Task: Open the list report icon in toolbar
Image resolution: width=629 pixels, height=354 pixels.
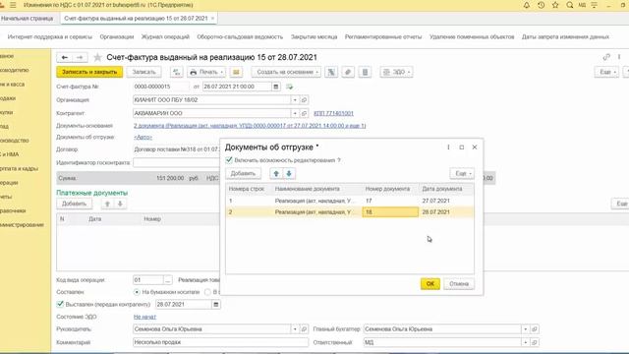Action: click(x=365, y=72)
